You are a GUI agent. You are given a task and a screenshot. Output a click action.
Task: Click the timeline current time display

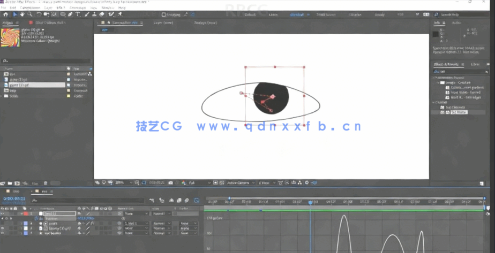[x=14, y=199]
